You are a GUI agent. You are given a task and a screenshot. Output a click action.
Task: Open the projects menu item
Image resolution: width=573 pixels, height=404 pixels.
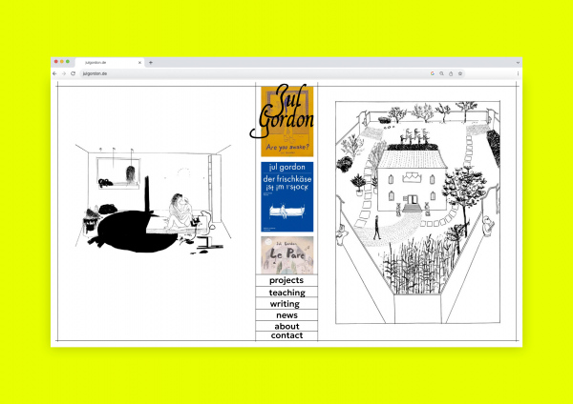coord(286,281)
